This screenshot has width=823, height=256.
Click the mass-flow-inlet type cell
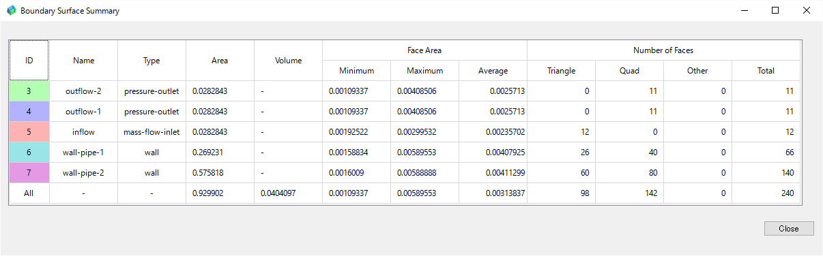coord(151,132)
